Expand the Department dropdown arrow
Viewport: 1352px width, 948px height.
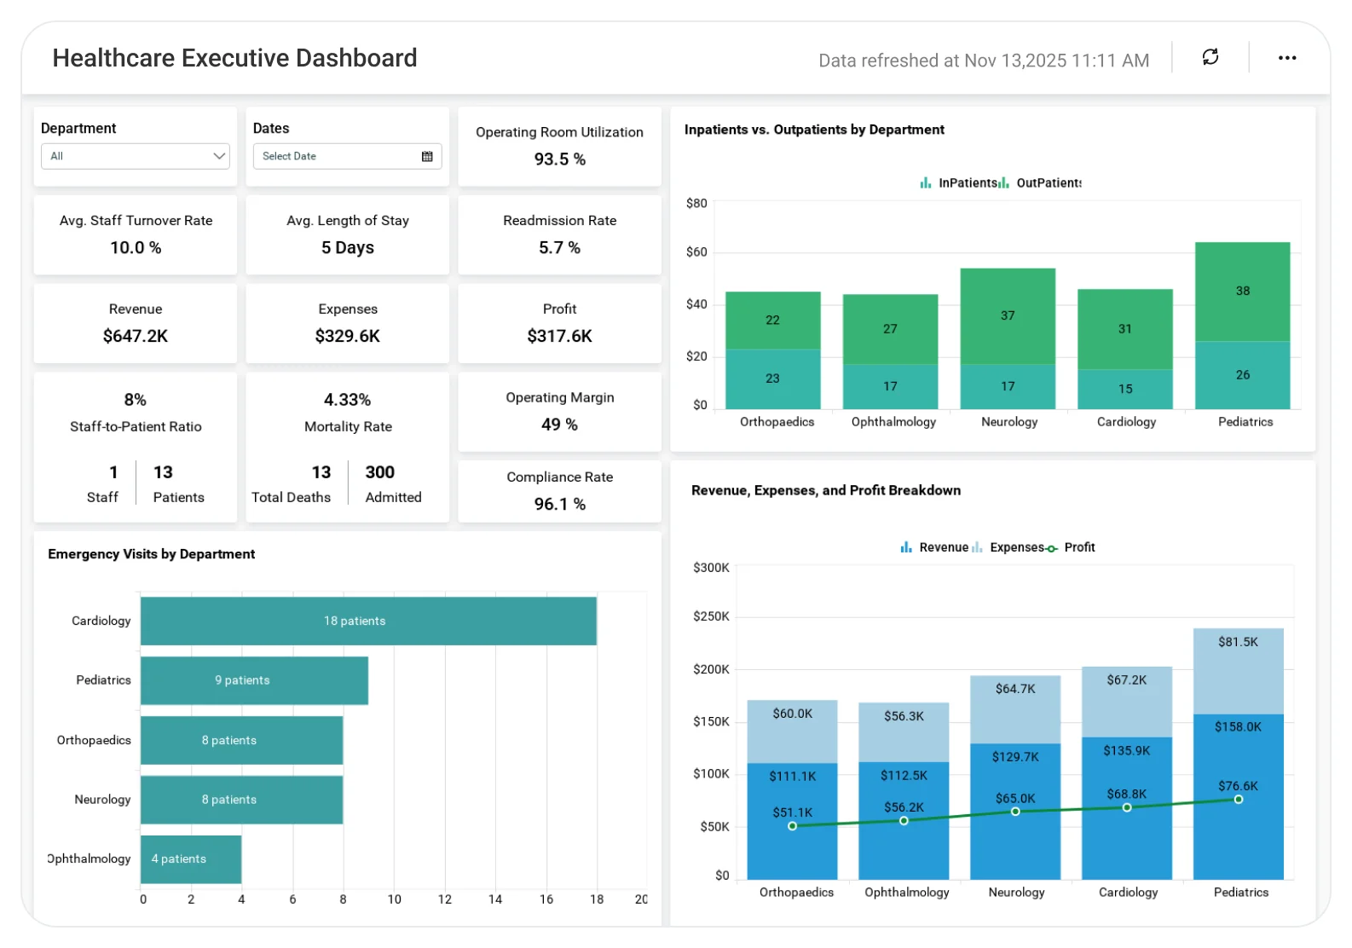click(x=219, y=156)
